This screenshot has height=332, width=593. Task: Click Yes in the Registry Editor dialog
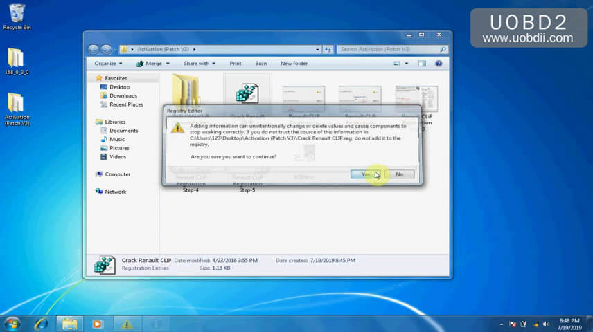(x=365, y=174)
